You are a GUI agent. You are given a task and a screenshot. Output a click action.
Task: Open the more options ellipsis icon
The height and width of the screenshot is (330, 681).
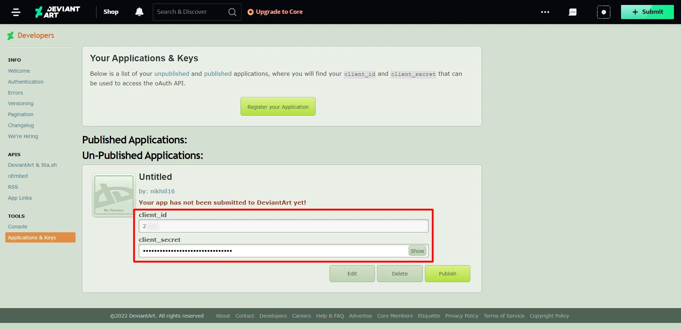coord(545,12)
